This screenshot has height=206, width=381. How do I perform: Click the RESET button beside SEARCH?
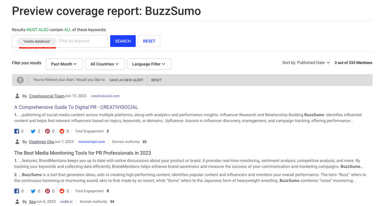(149, 41)
